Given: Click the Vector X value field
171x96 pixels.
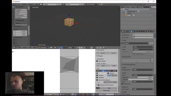Looking at the screenshot, I should coord(20,31).
